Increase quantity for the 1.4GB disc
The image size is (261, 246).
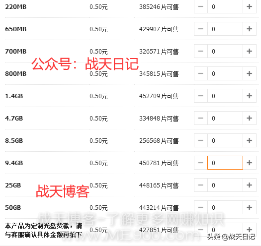[x=250, y=96]
